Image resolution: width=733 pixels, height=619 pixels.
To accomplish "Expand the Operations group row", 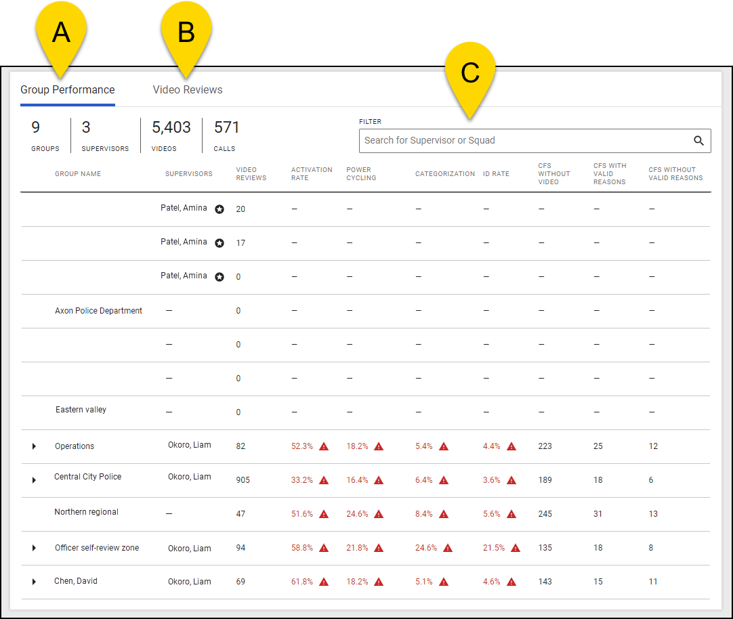I will point(34,446).
